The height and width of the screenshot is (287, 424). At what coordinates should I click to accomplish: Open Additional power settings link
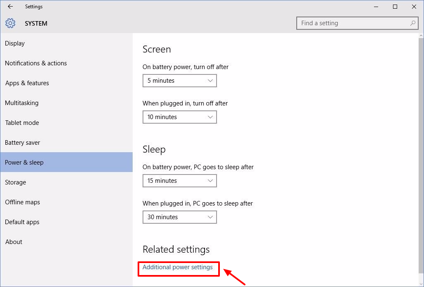click(178, 267)
